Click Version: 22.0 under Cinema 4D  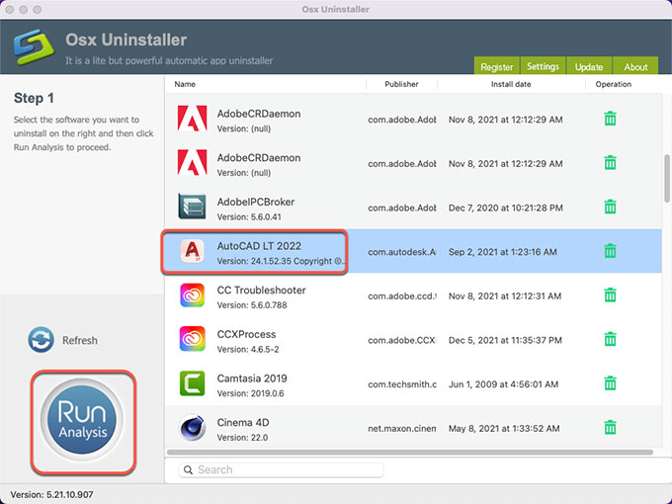pyautogui.click(x=242, y=438)
